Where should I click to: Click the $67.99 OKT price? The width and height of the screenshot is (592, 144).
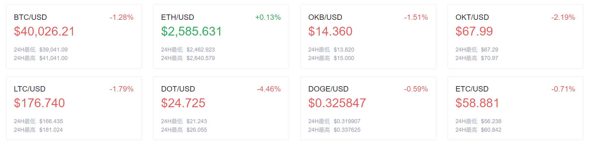[474, 31]
